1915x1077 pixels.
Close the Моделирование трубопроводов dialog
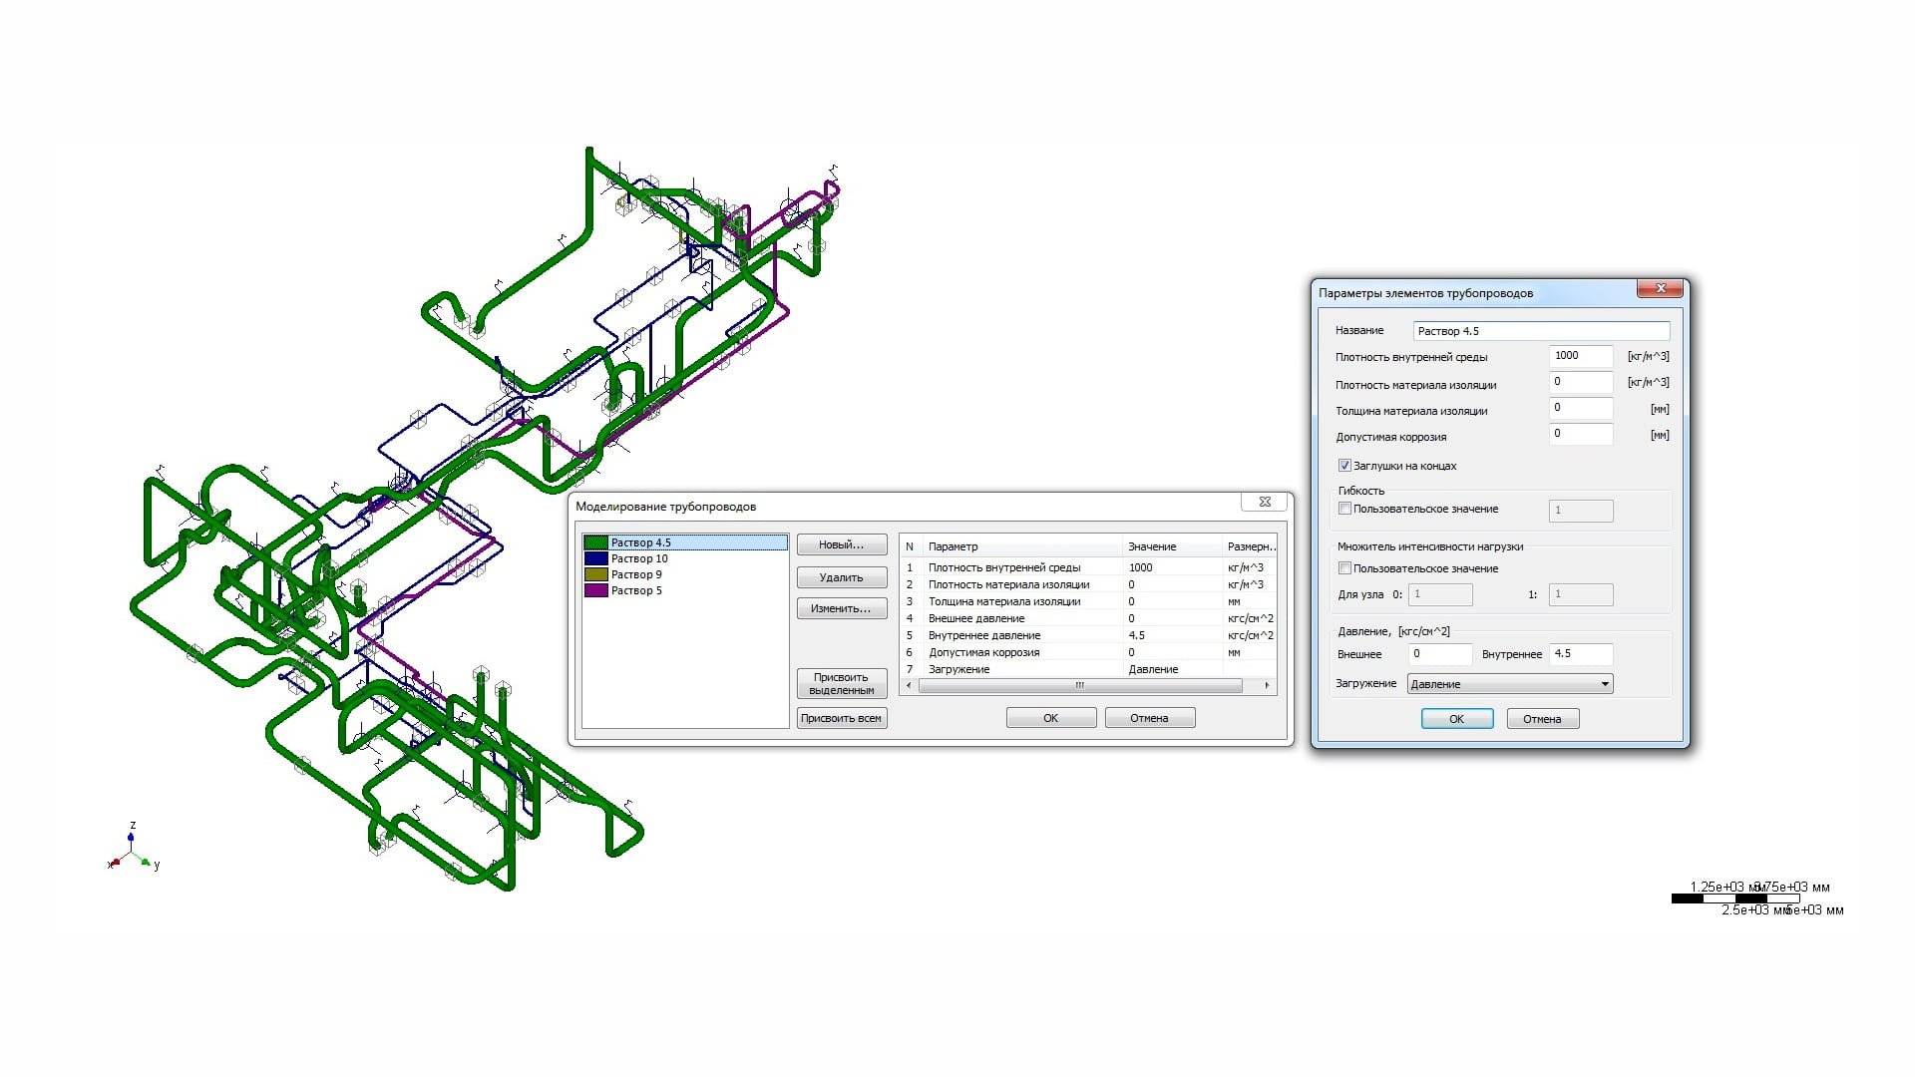[x=1265, y=502]
